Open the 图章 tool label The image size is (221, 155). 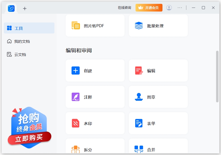[151, 97]
